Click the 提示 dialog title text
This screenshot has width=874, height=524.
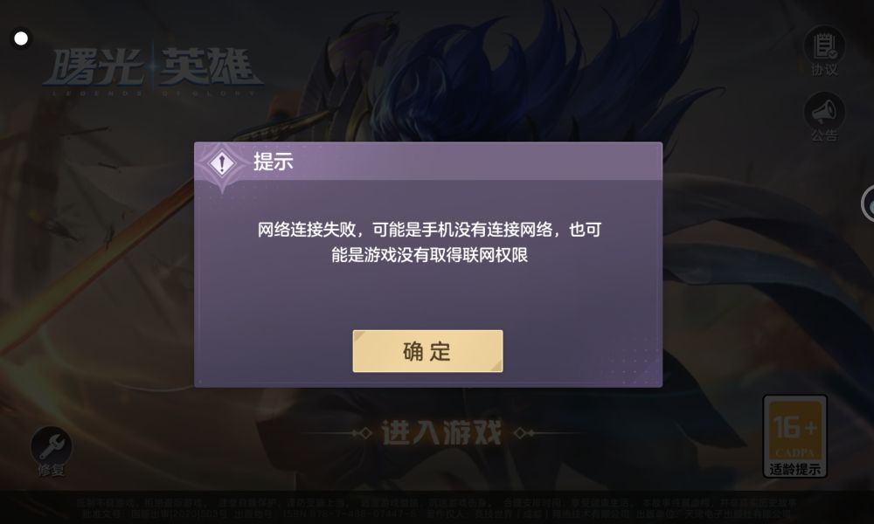click(x=273, y=162)
